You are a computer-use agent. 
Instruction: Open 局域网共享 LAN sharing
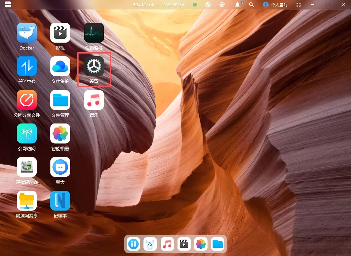click(27, 201)
